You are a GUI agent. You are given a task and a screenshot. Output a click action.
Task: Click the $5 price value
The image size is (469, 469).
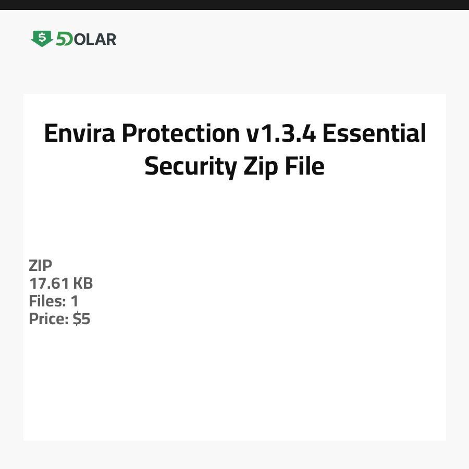pyautogui.click(x=82, y=319)
